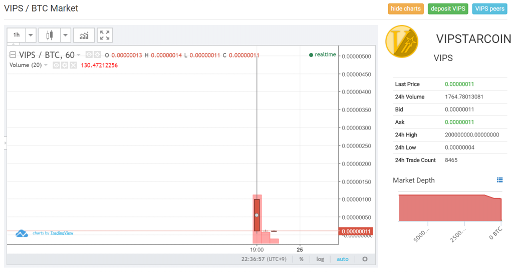
Task: Switch market depth to list view icon
Action: [x=499, y=180]
